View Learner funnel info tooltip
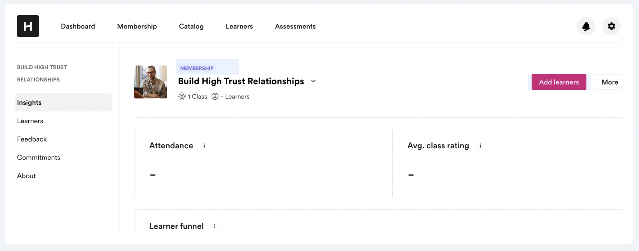 (x=215, y=226)
